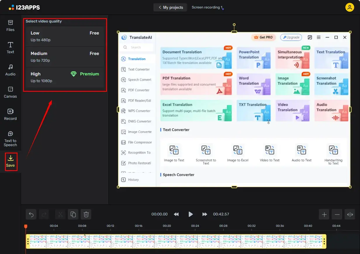Click the Video to Text icon
360x254 pixels.
pyautogui.click(x=269, y=150)
